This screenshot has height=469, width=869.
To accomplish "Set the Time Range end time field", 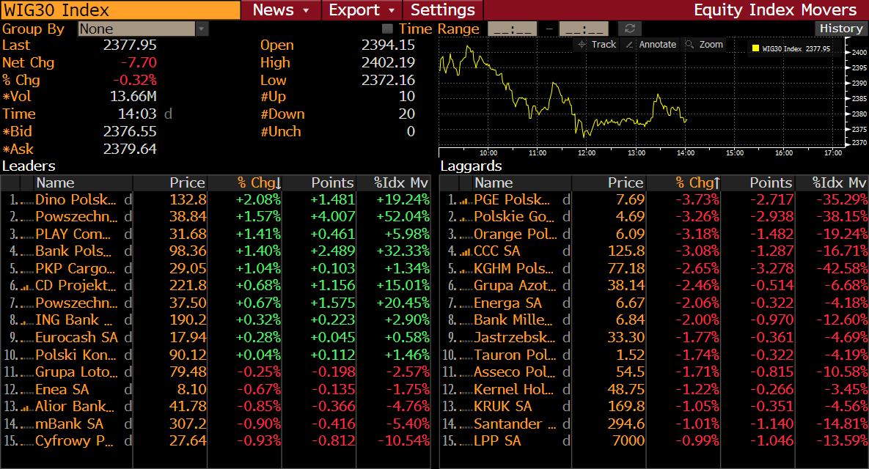I will [x=584, y=29].
